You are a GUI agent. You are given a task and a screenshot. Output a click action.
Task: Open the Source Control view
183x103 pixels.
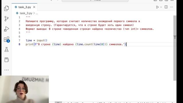[x=6, y=19]
